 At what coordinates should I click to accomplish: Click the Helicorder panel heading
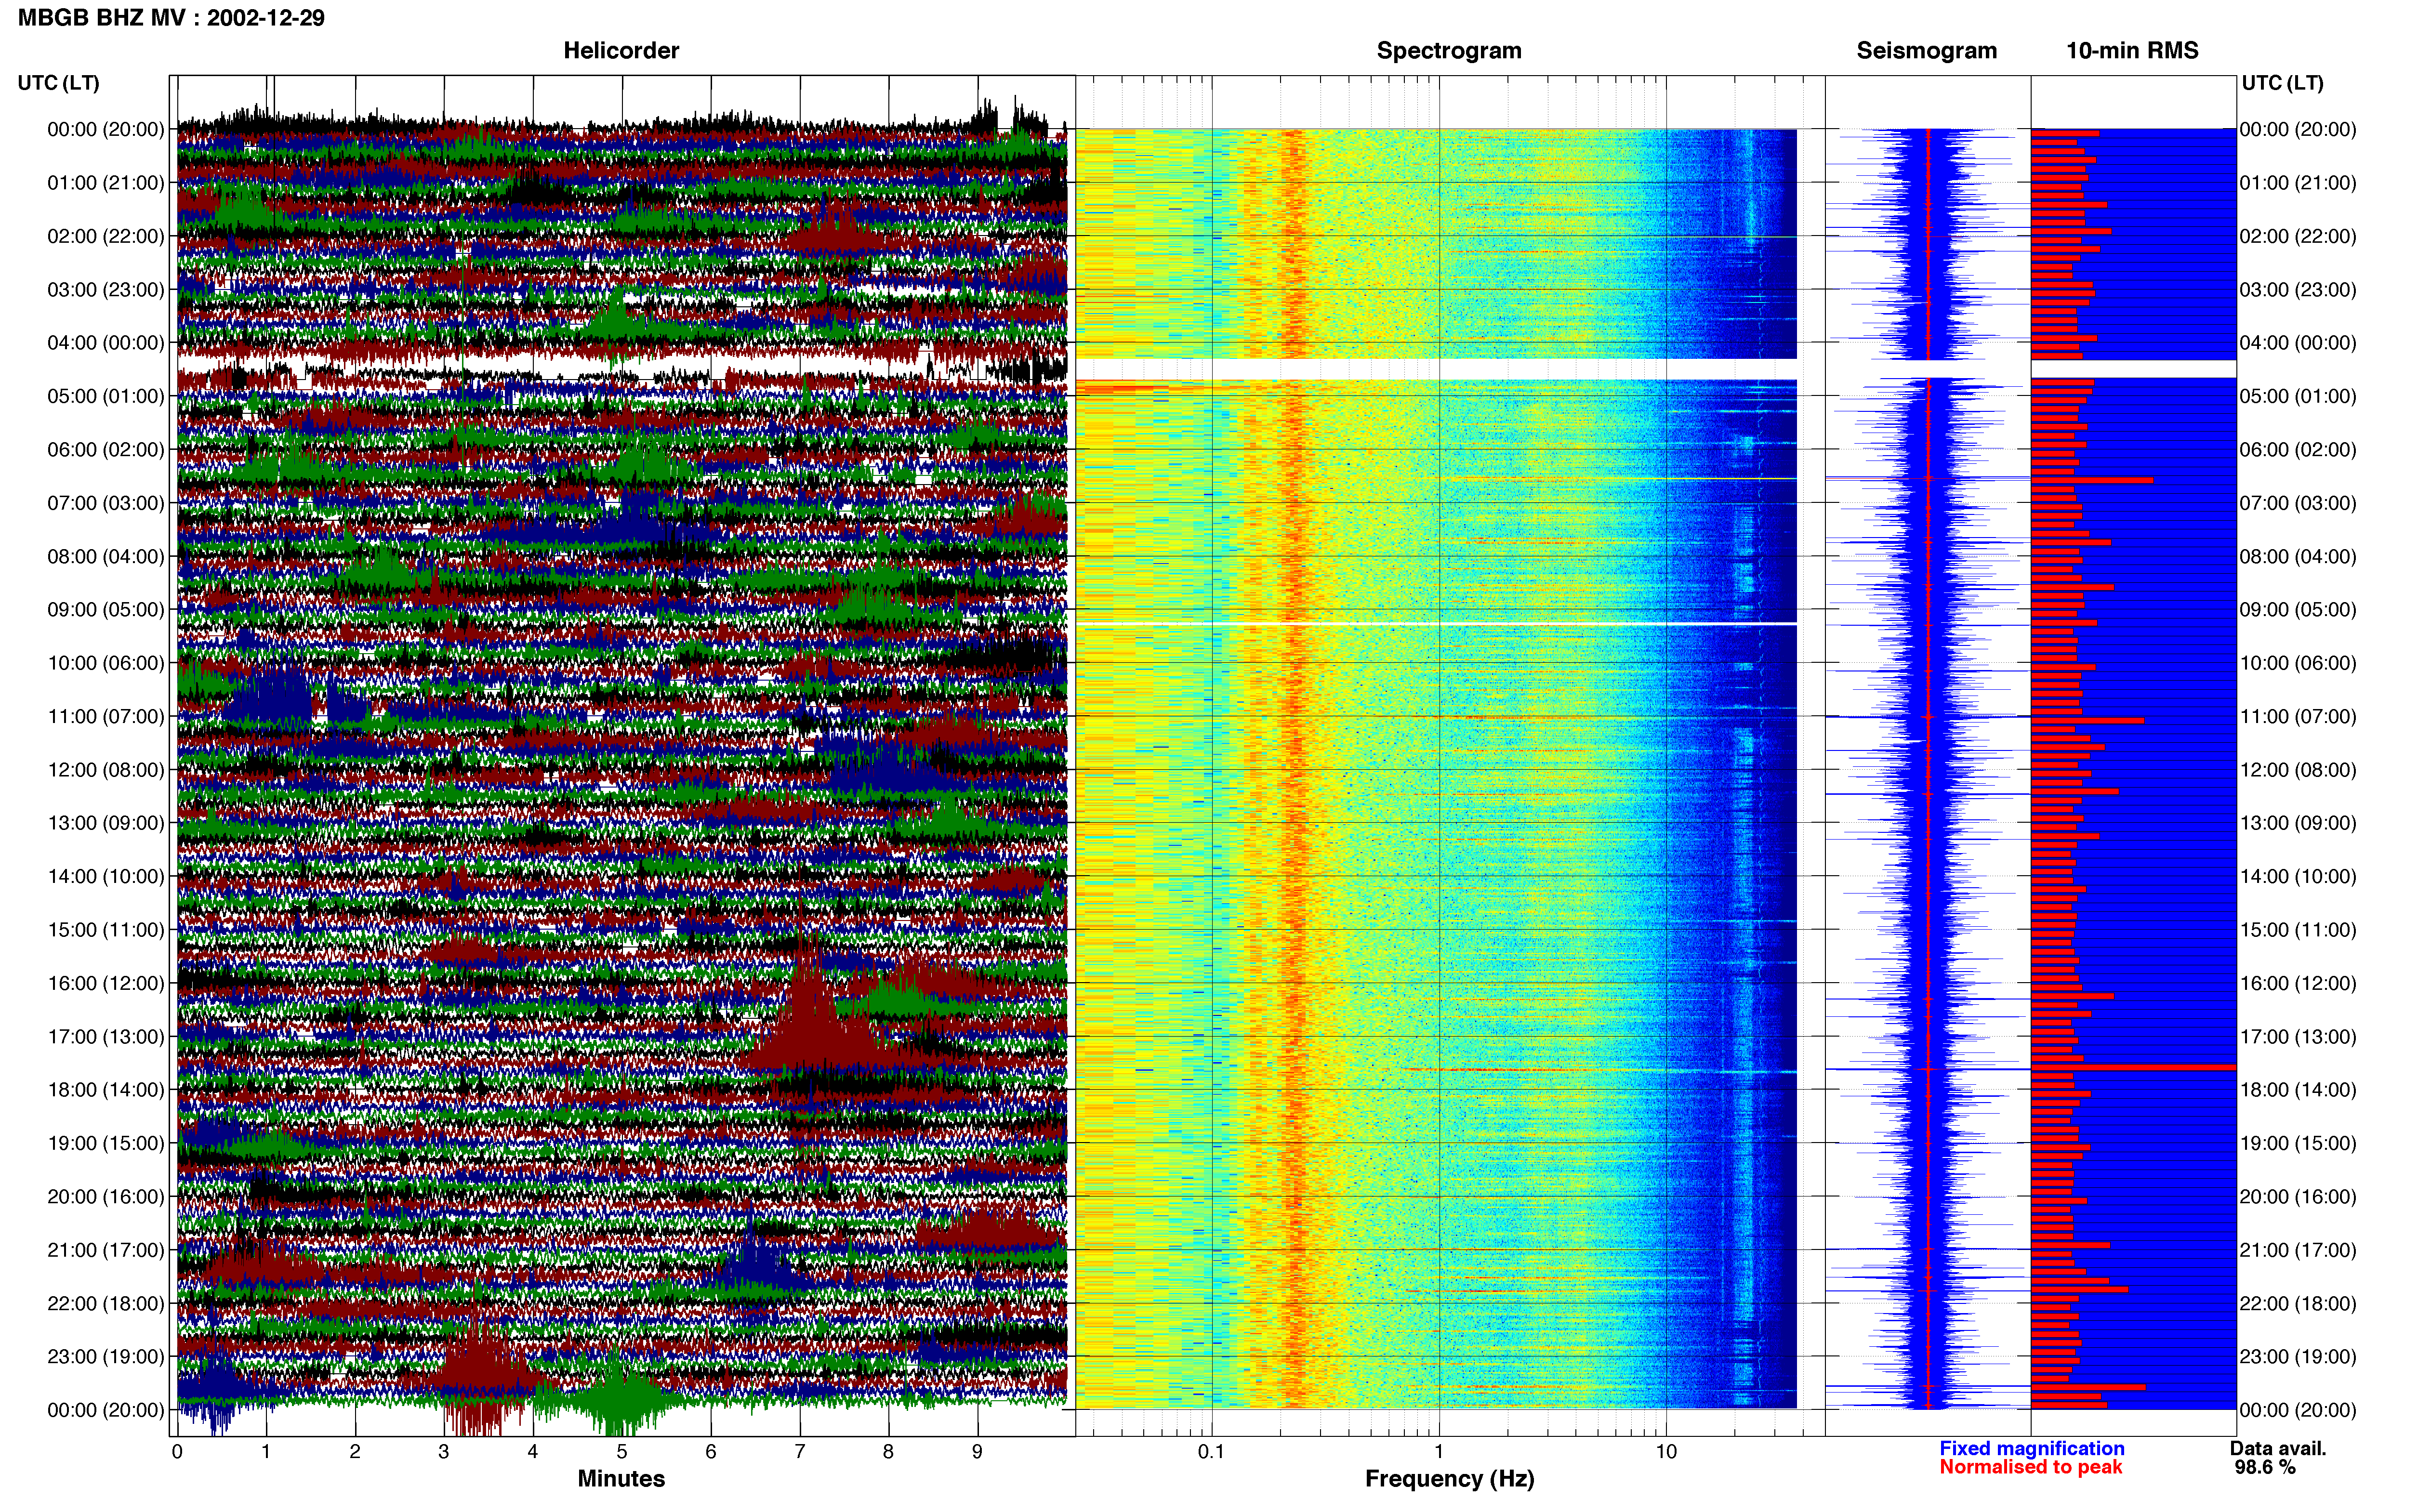pyautogui.click(x=621, y=51)
